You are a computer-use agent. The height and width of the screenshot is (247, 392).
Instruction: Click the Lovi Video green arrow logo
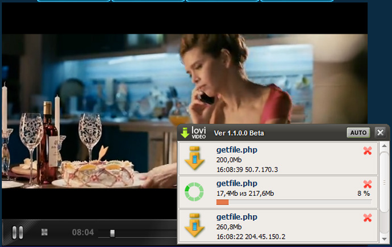click(x=185, y=133)
